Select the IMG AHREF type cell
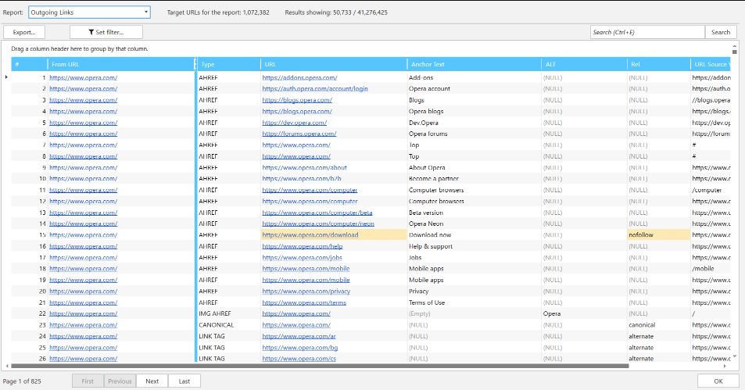 tap(228, 313)
